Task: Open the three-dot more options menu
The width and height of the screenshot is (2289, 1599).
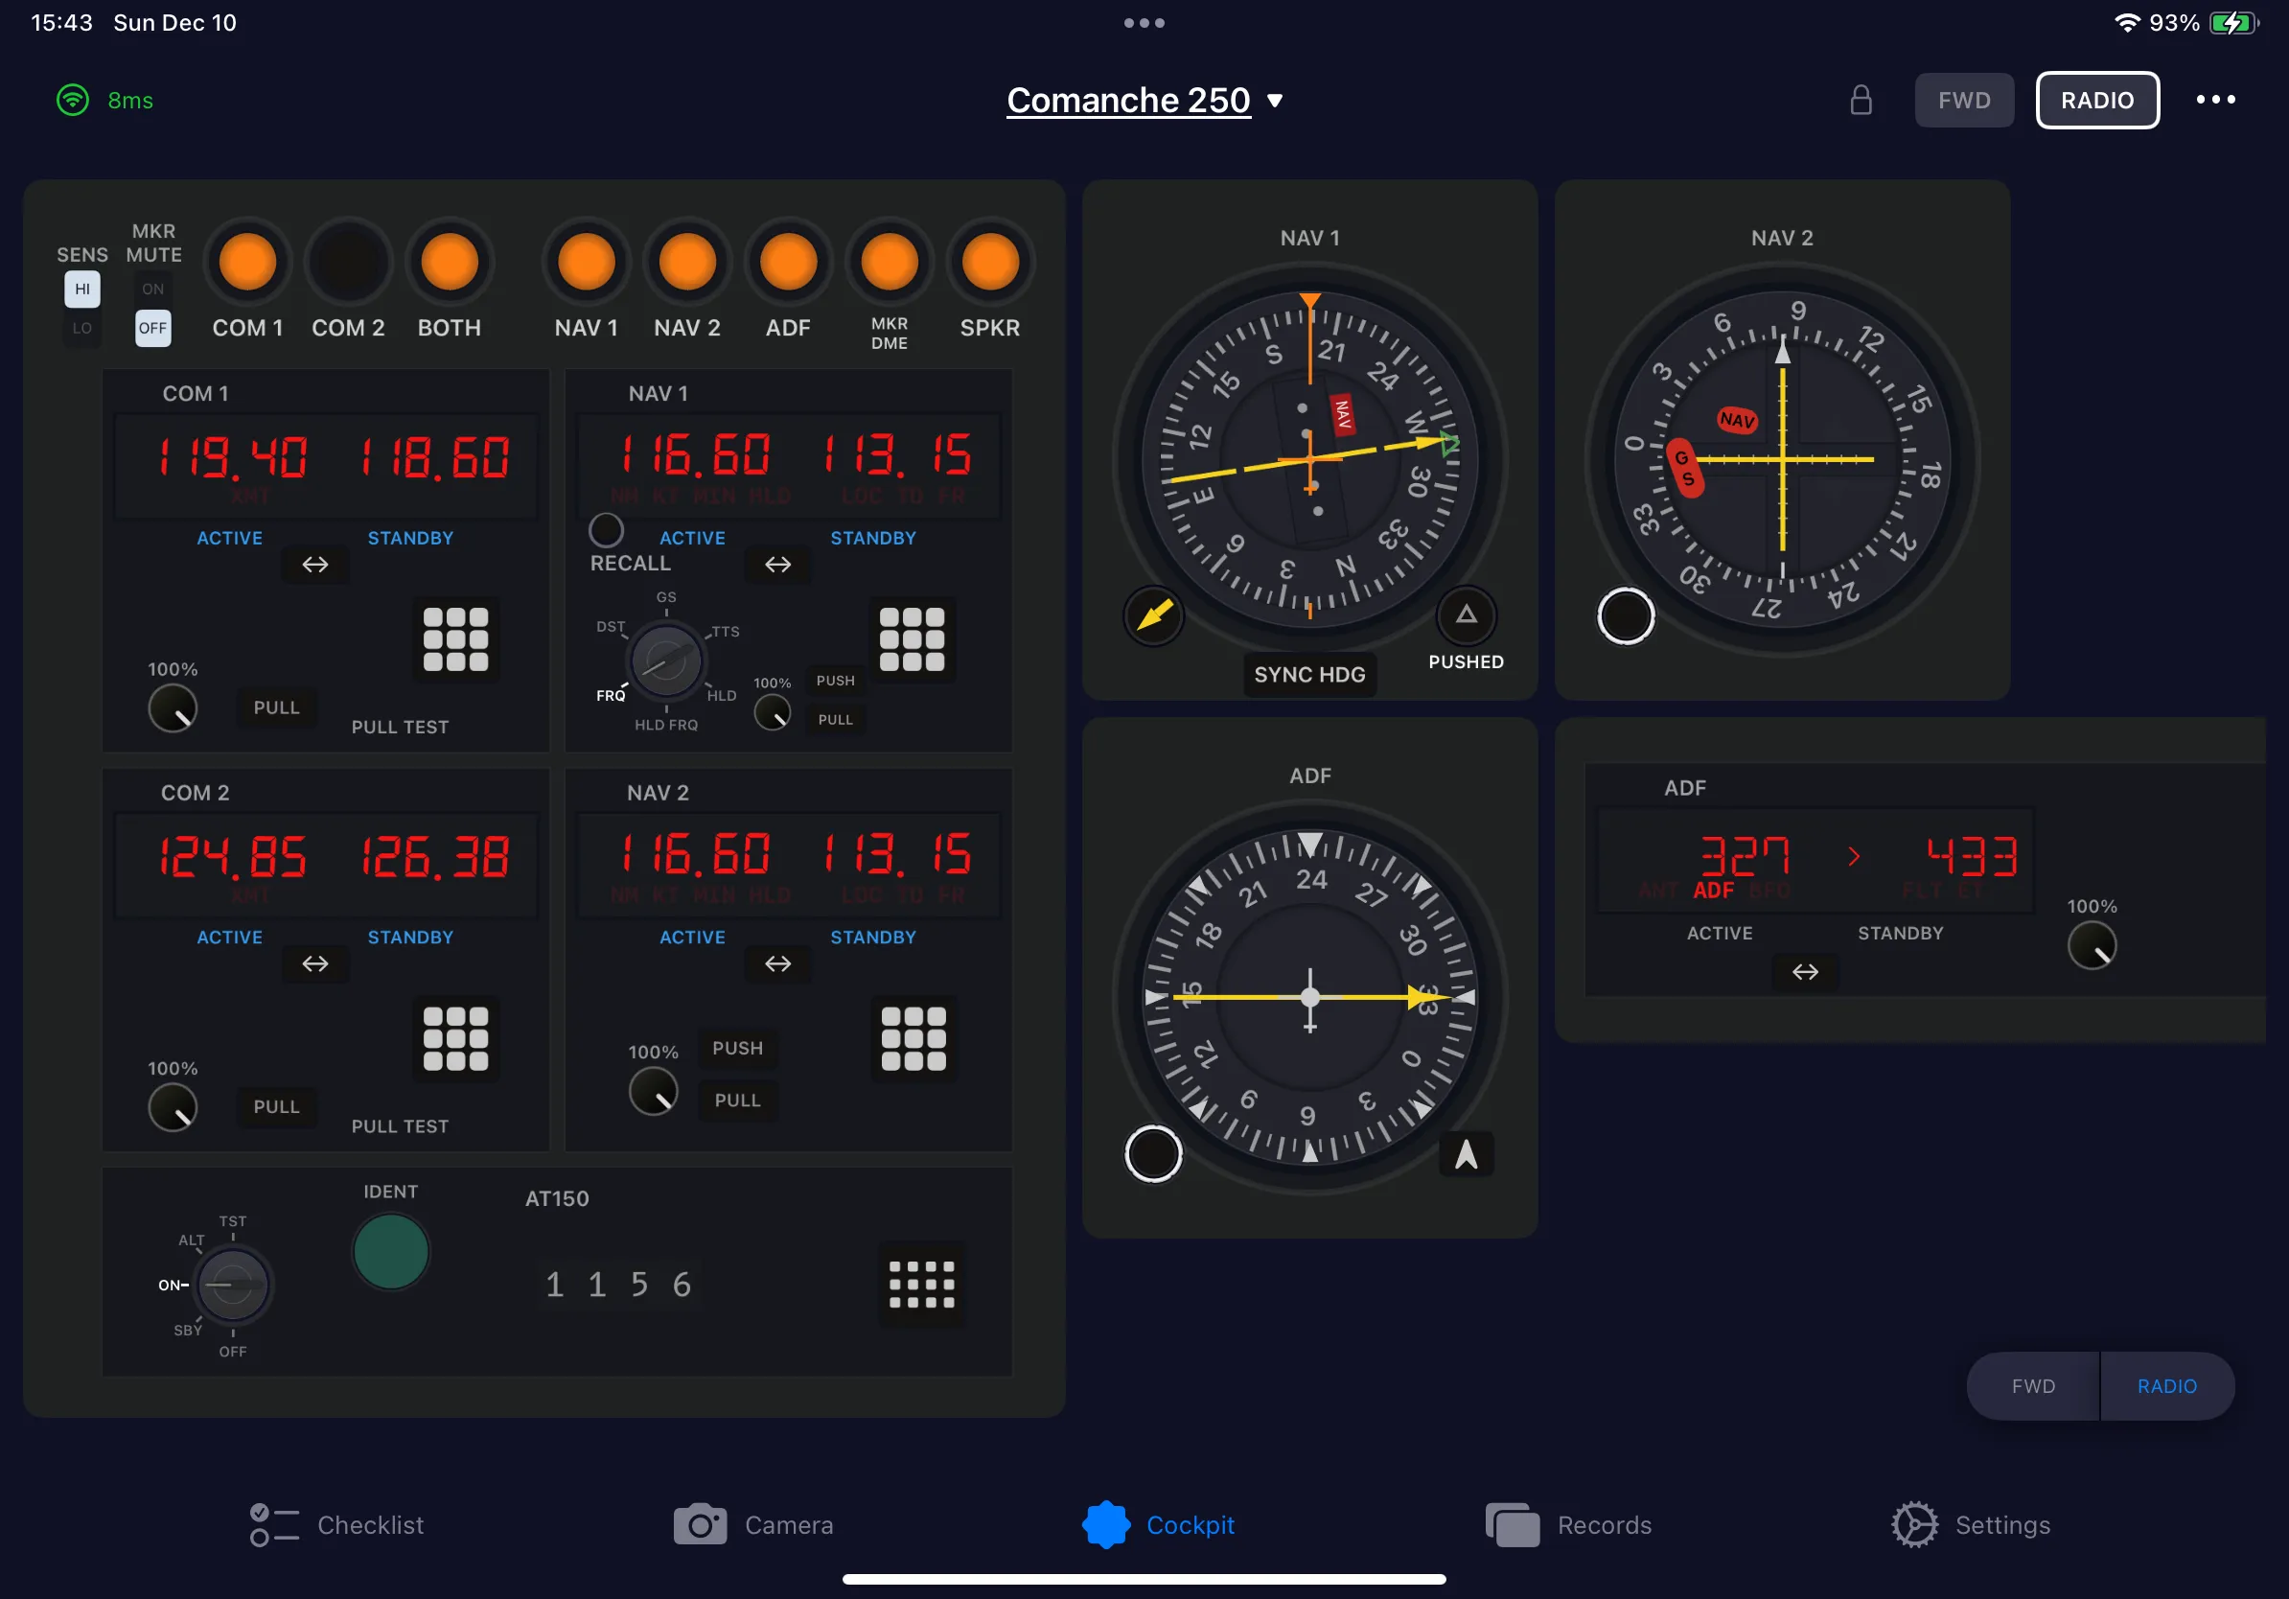Action: [2215, 100]
